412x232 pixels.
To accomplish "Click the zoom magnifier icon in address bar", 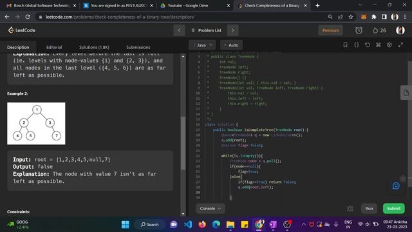I will [330, 17].
